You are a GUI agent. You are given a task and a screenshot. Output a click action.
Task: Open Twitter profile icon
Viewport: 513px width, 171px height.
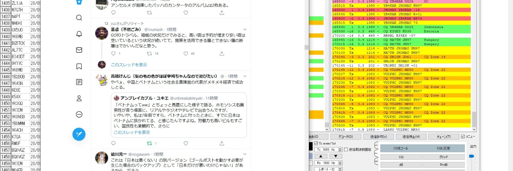click(79, 98)
